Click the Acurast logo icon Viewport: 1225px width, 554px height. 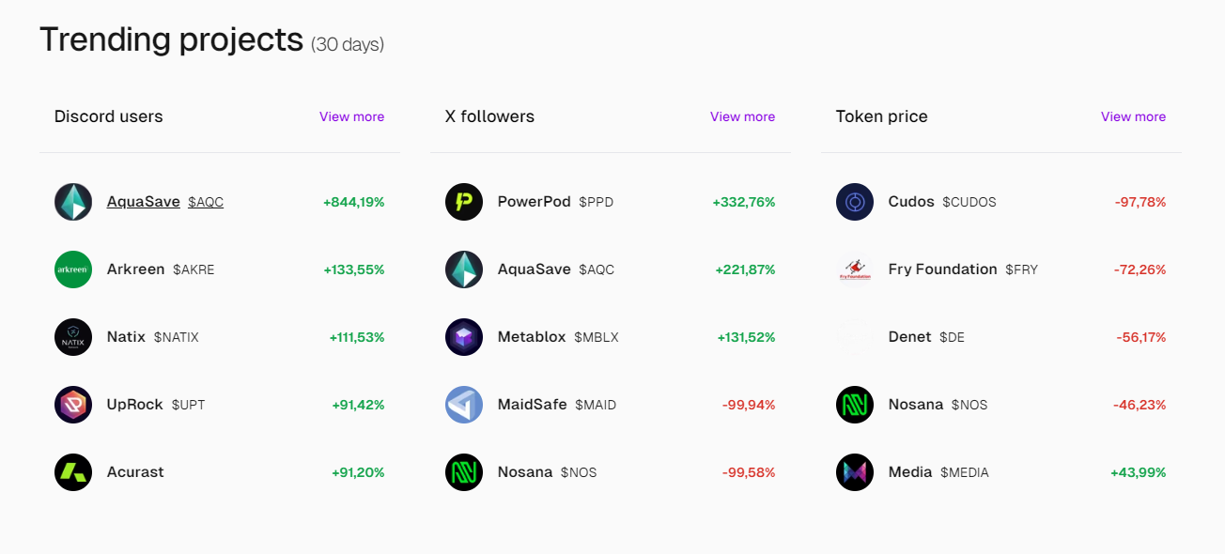tap(73, 472)
